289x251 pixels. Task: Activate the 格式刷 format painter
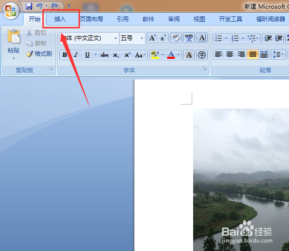pos(39,54)
